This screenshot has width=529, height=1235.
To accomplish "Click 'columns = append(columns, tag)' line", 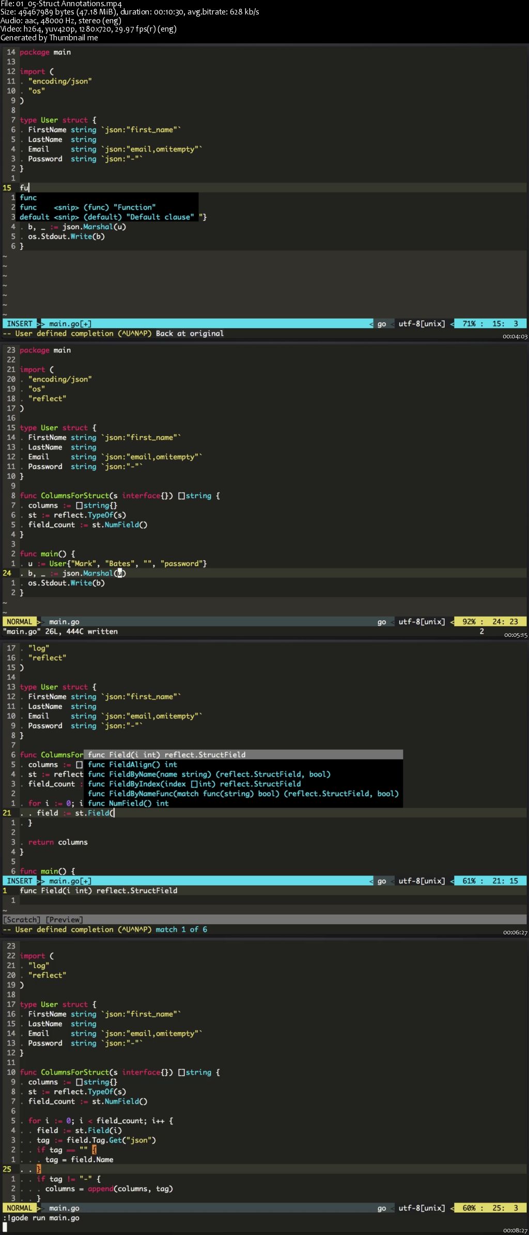I will coord(109,1189).
